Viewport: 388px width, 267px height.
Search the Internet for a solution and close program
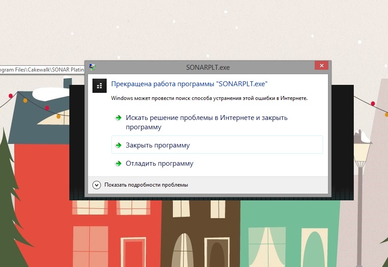point(217,122)
